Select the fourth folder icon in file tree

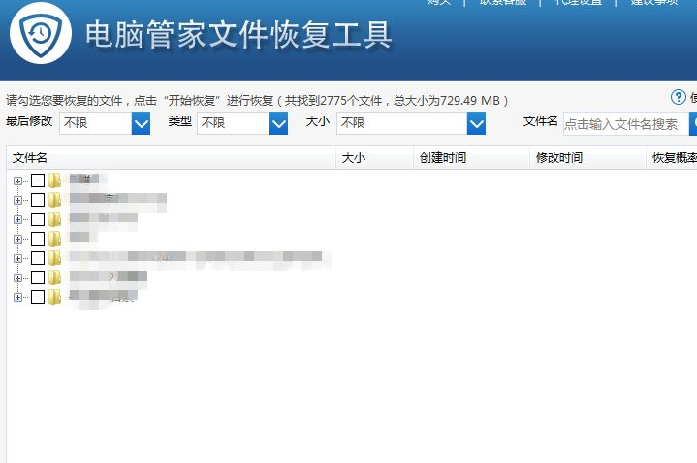[x=55, y=239]
